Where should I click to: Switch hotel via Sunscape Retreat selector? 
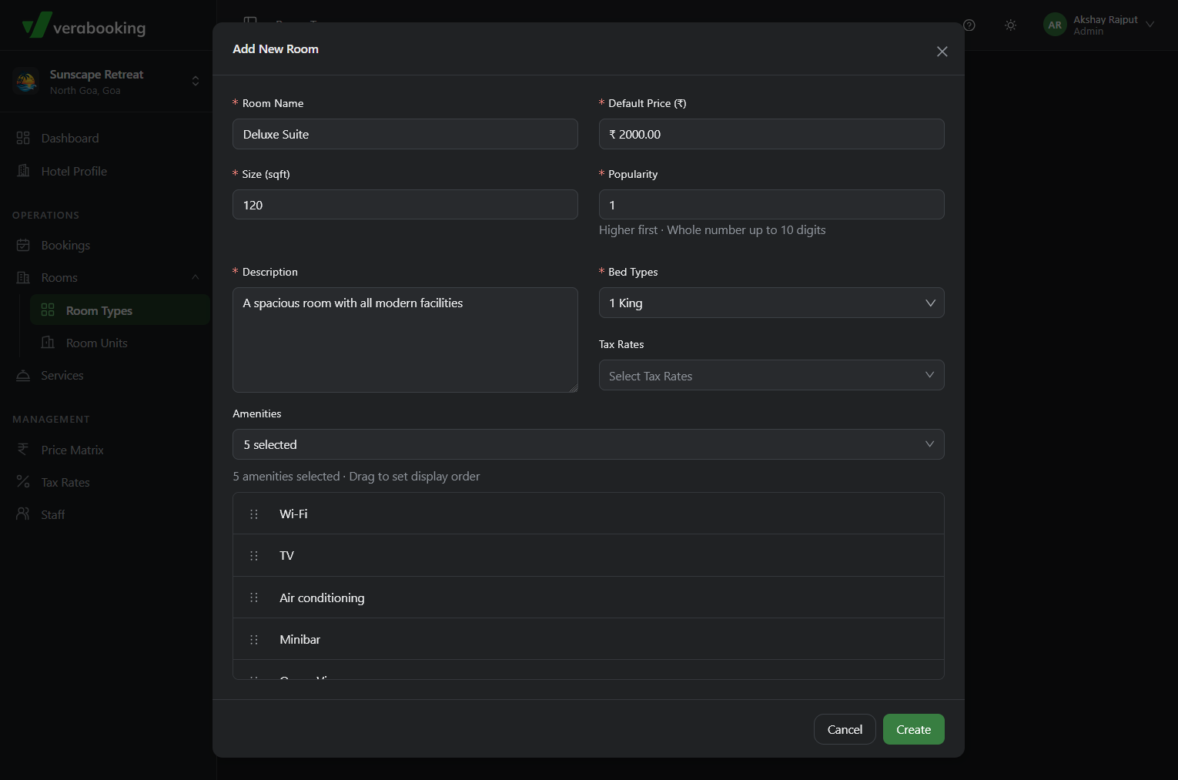[x=108, y=81]
